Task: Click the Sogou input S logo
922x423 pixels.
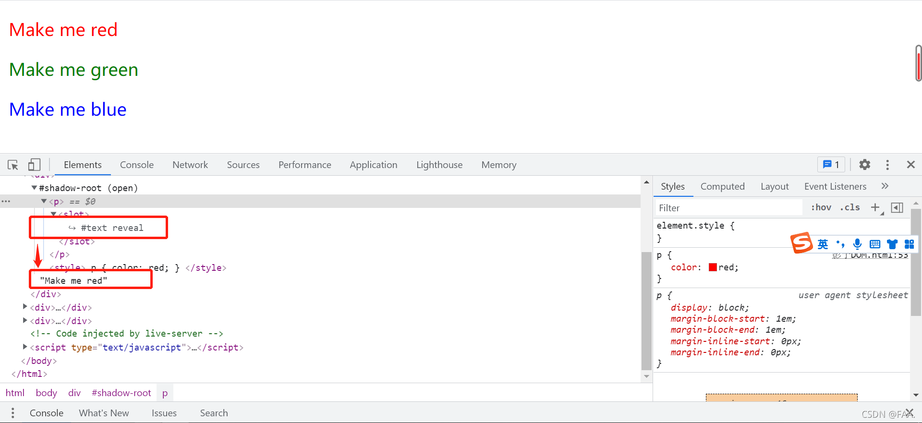Action: (x=802, y=243)
